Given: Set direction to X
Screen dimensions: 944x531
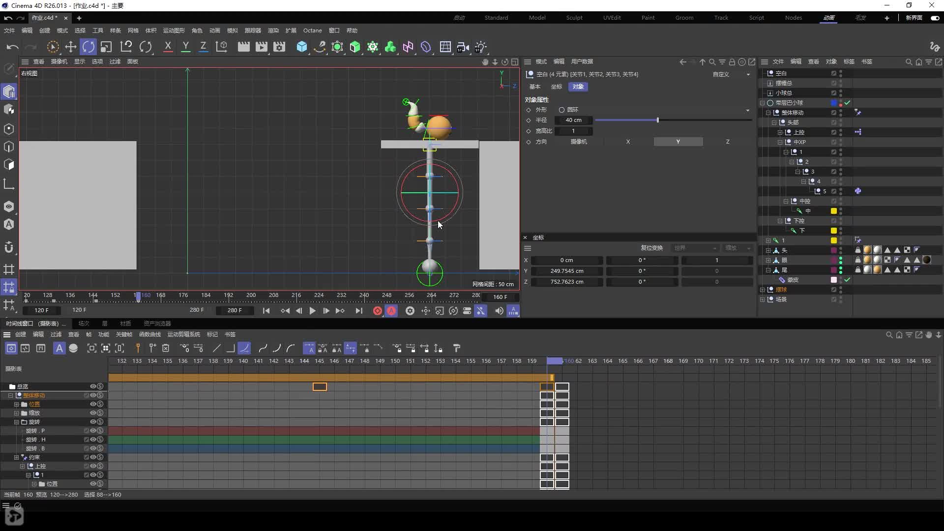Looking at the screenshot, I should pyautogui.click(x=628, y=142).
